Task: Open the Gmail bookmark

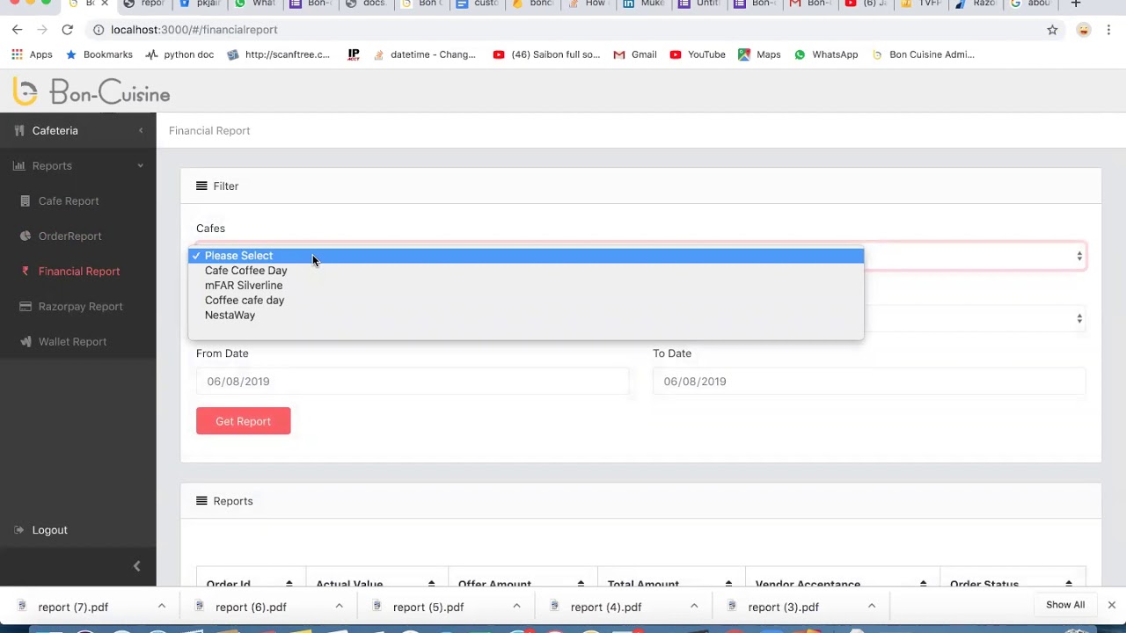Action: [635, 55]
